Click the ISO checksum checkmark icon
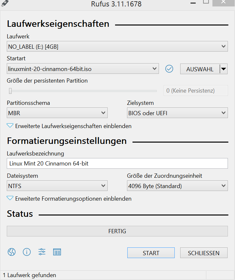 pyautogui.click(x=169, y=69)
